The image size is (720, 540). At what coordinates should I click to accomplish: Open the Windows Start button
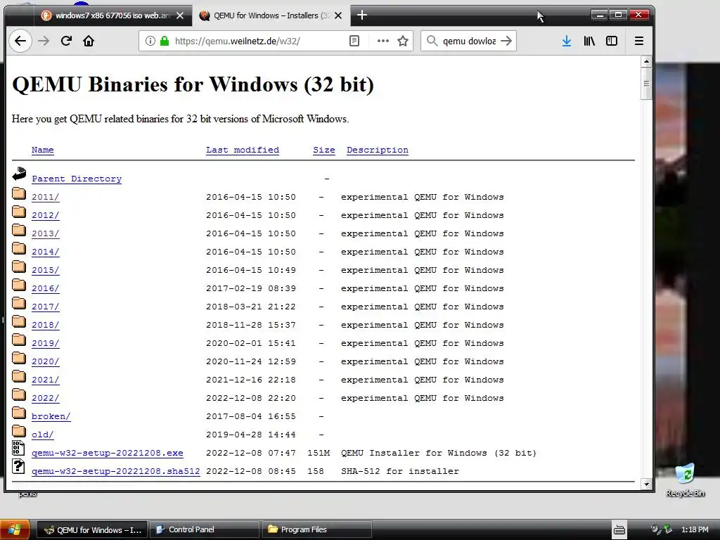[14, 529]
